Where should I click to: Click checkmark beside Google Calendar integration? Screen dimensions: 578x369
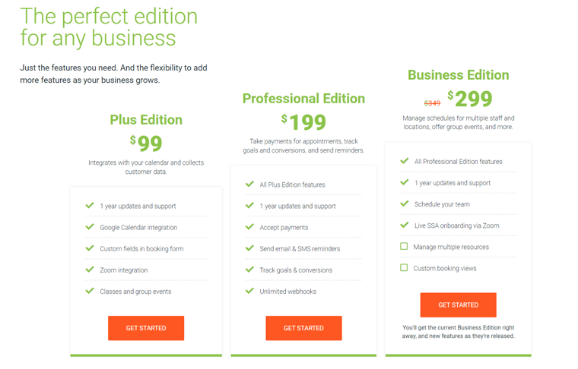pos(90,226)
